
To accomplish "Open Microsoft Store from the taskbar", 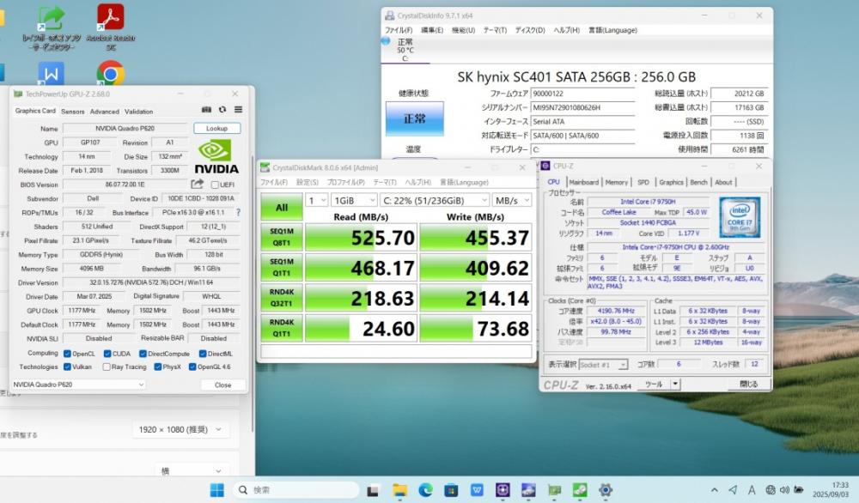I will (451, 490).
